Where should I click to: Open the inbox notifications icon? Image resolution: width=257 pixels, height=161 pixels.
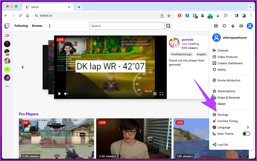[216, 26]
